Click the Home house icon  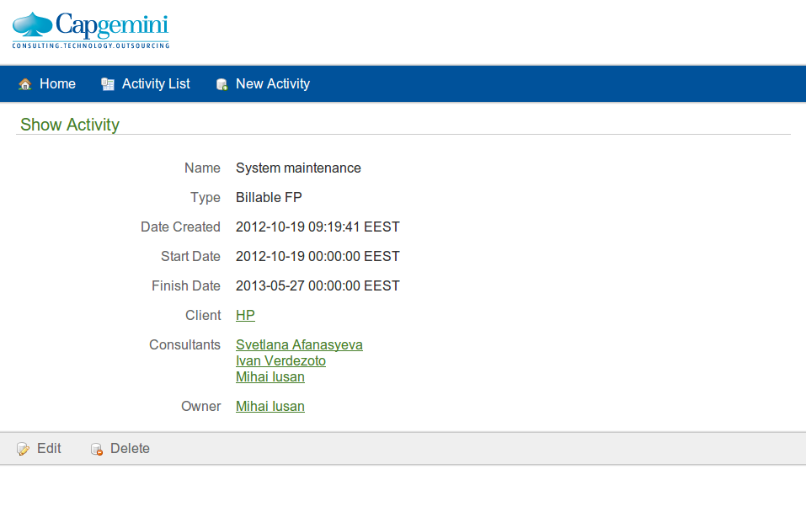tap(25, 84)
